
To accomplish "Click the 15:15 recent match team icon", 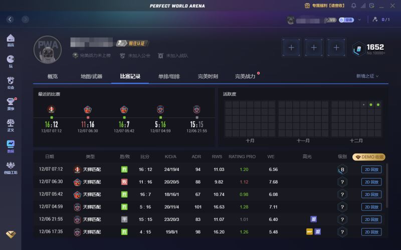I will point(196,109).
